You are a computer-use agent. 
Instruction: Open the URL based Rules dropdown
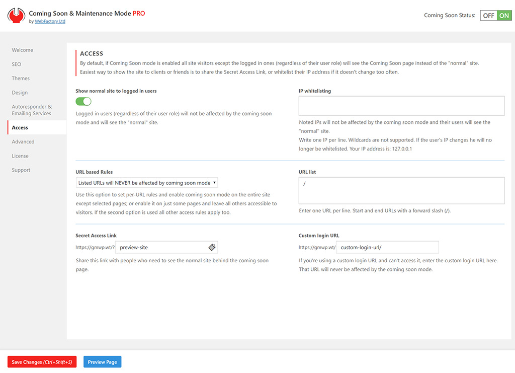click(x=146, y=183)
